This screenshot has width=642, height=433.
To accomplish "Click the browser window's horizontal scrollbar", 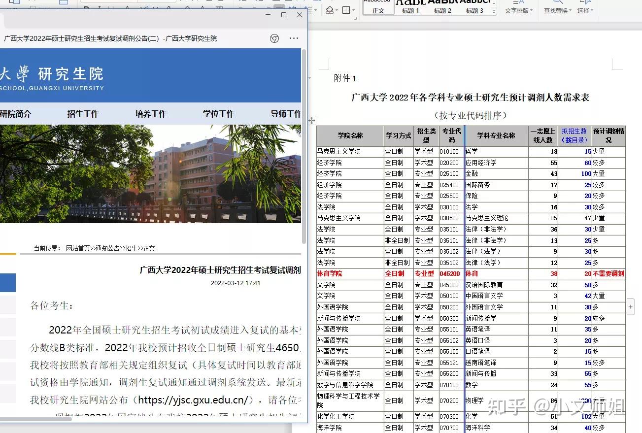I will tap(36, 419).
